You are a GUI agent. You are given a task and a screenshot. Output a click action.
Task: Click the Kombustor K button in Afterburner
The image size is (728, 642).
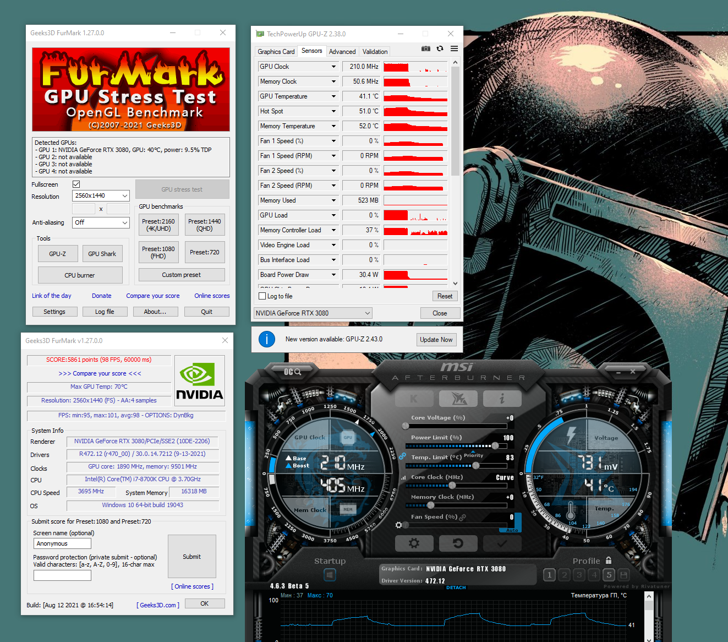414,399
